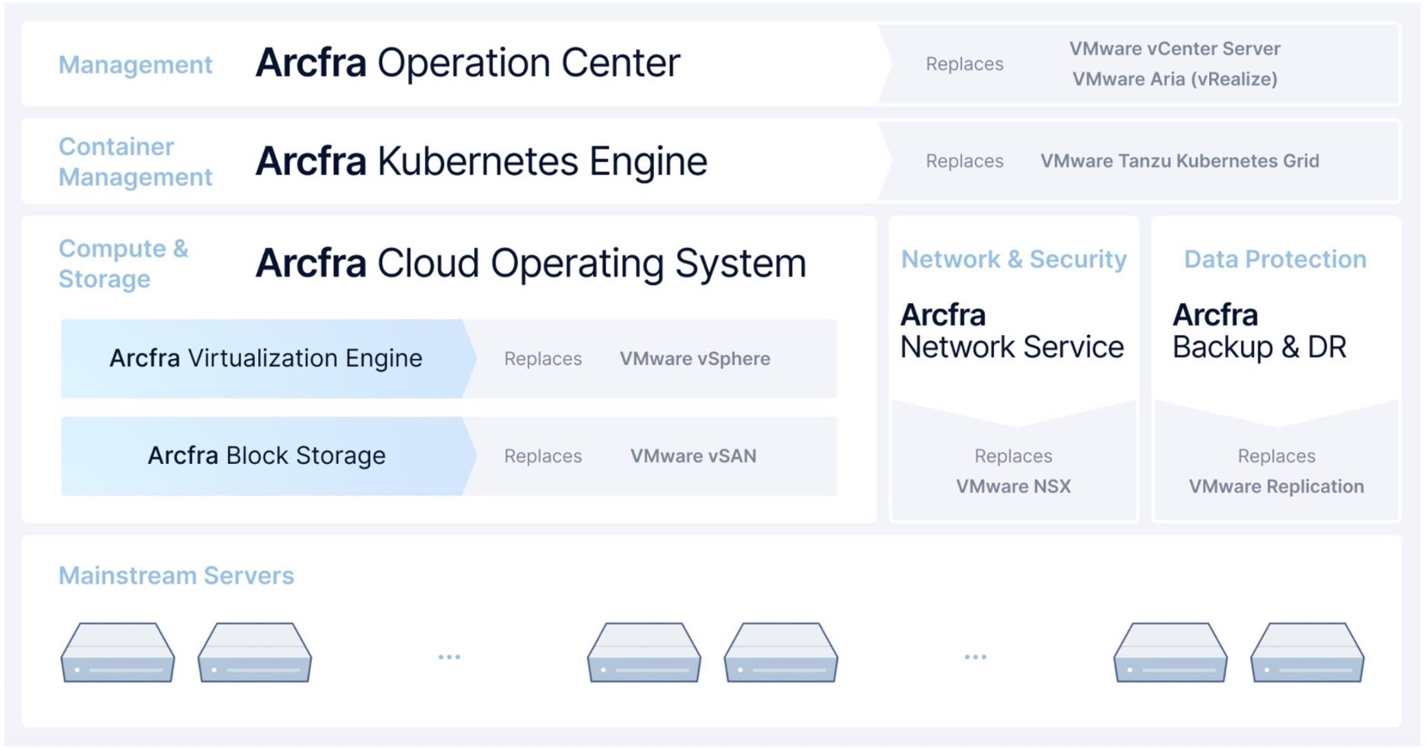This screenshot has width=1427, height=749.
Task: Click the VMware vSphere text
Action: [695, 359]
